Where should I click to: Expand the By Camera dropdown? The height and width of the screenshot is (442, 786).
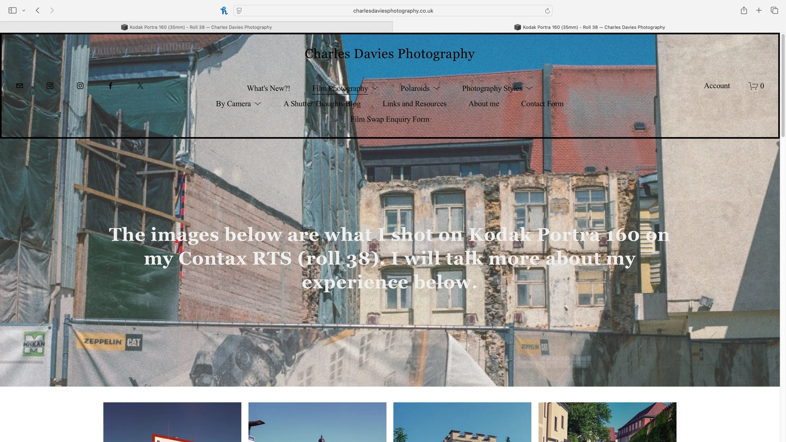click(x=257, y=104)
